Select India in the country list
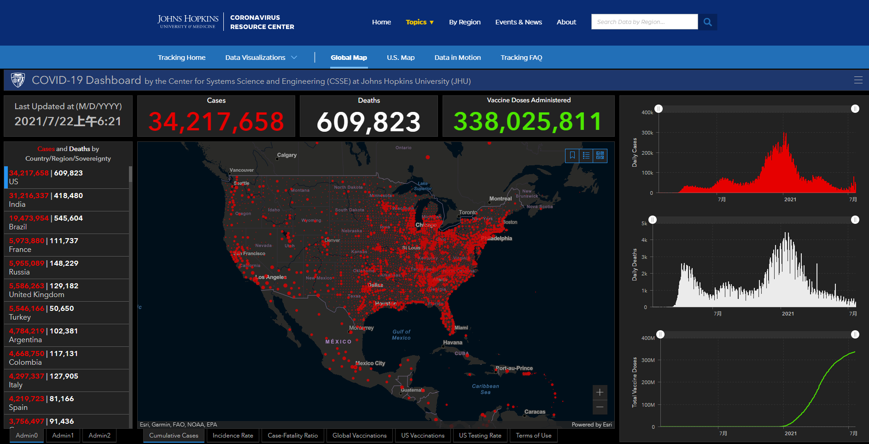869x444 pixels. point(66,200)
